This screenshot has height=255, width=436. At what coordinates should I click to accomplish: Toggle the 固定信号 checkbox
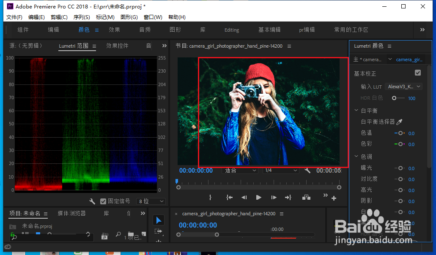pyautogui.click(x=103, y=201)
